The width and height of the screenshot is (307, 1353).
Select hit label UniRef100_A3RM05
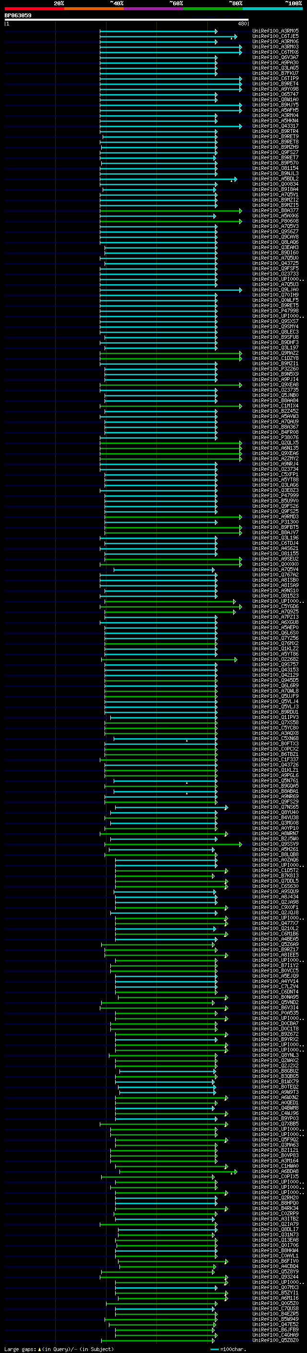tap(275, 31)
